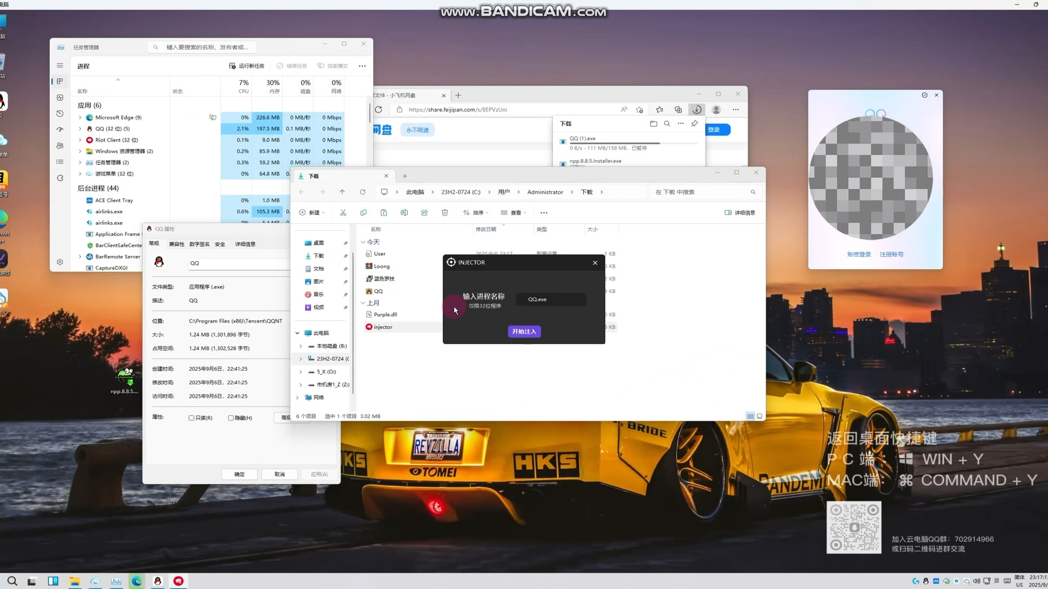Viewport: 1048px width, 589px height.
Task: Expand QQ (32 位) process group
Action: coord(80,129)
